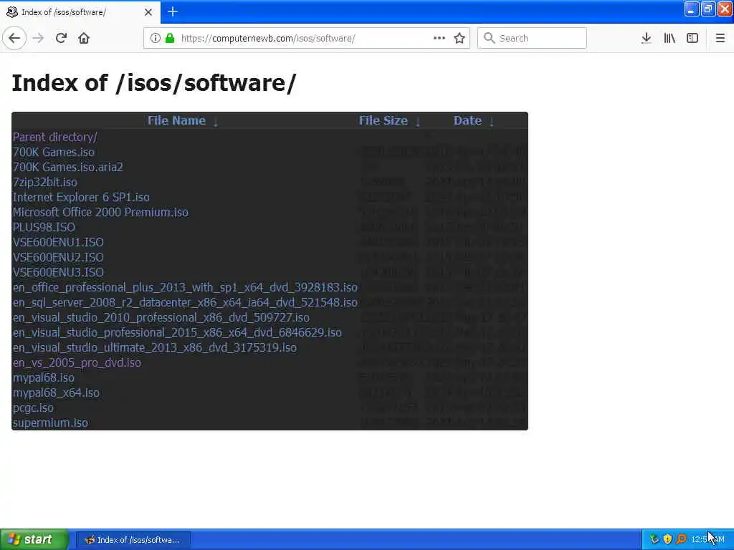Viewport: 734px width, 550px height.
Task: Click the mypal68.iso link
Action: [x=44, y=377]
